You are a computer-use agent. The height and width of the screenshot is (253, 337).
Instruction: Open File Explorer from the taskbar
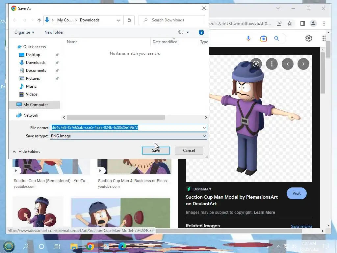tap(74, 246)
